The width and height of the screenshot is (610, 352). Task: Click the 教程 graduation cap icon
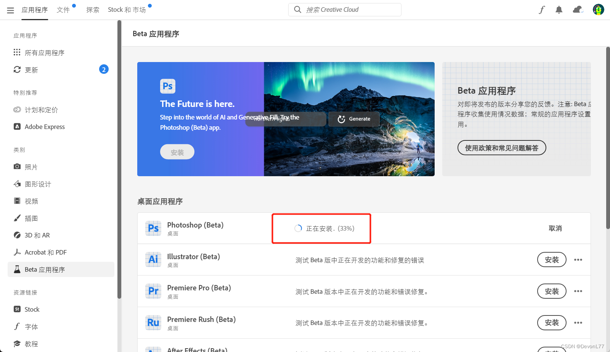tap(17, 344)
